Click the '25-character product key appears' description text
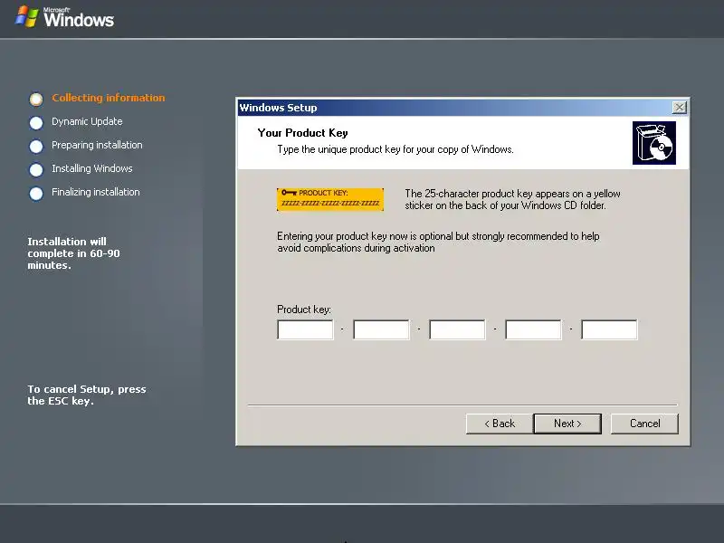This screenshot has height=543, width=724. coord(512,199)
